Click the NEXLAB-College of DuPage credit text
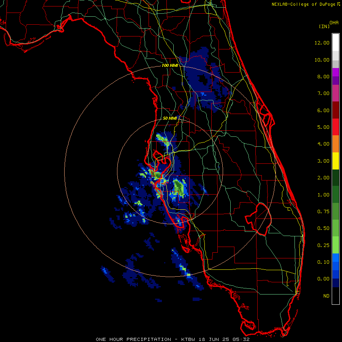The image size is (342, 342). pyautogui.click(x=304, y=4)
